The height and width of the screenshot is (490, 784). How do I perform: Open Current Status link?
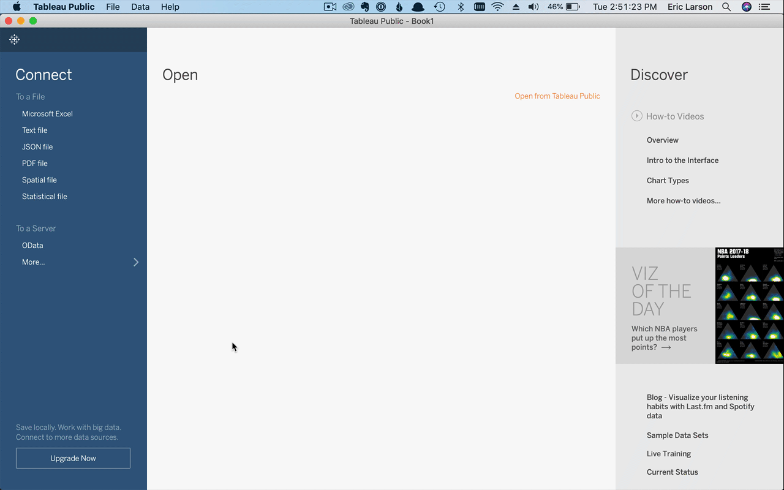coord(672,472)
